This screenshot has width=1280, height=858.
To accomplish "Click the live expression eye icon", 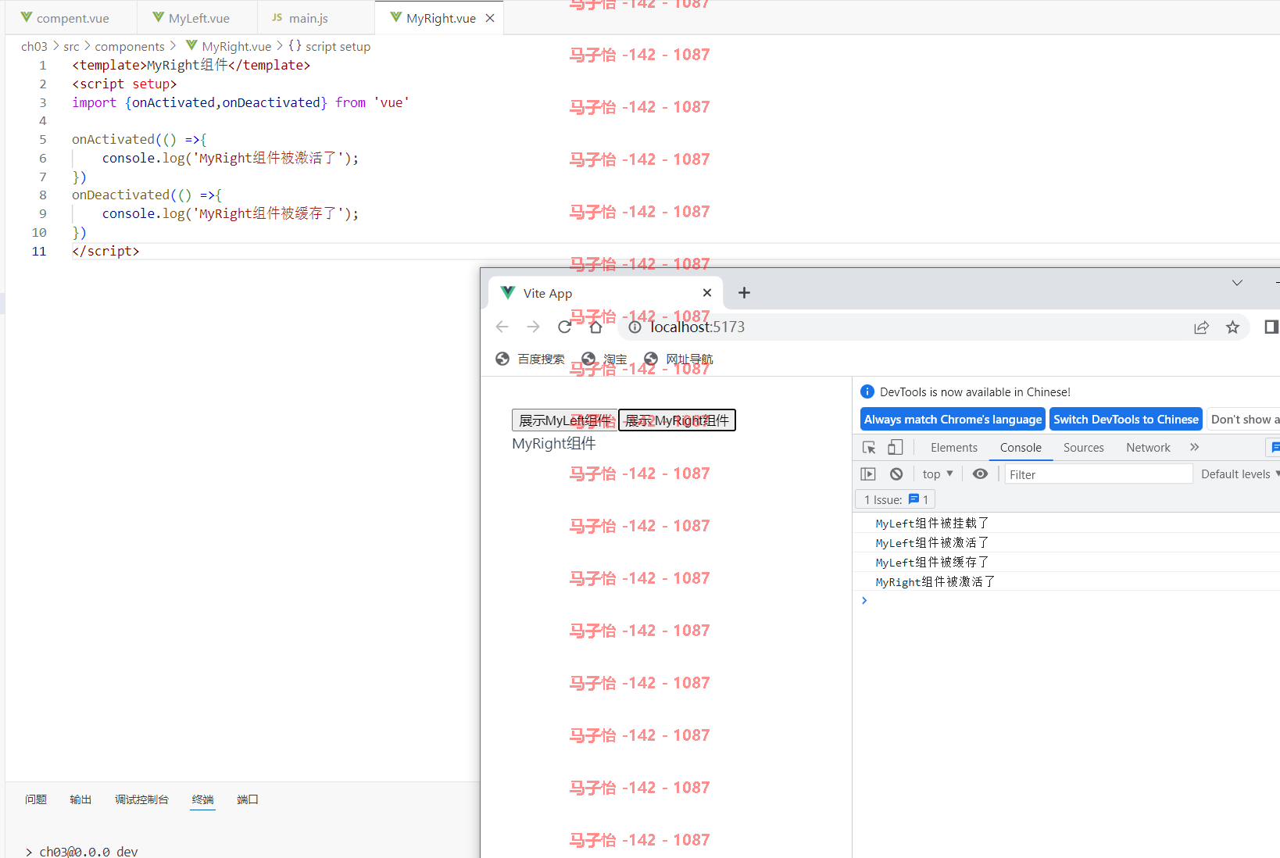I will 980,474.
